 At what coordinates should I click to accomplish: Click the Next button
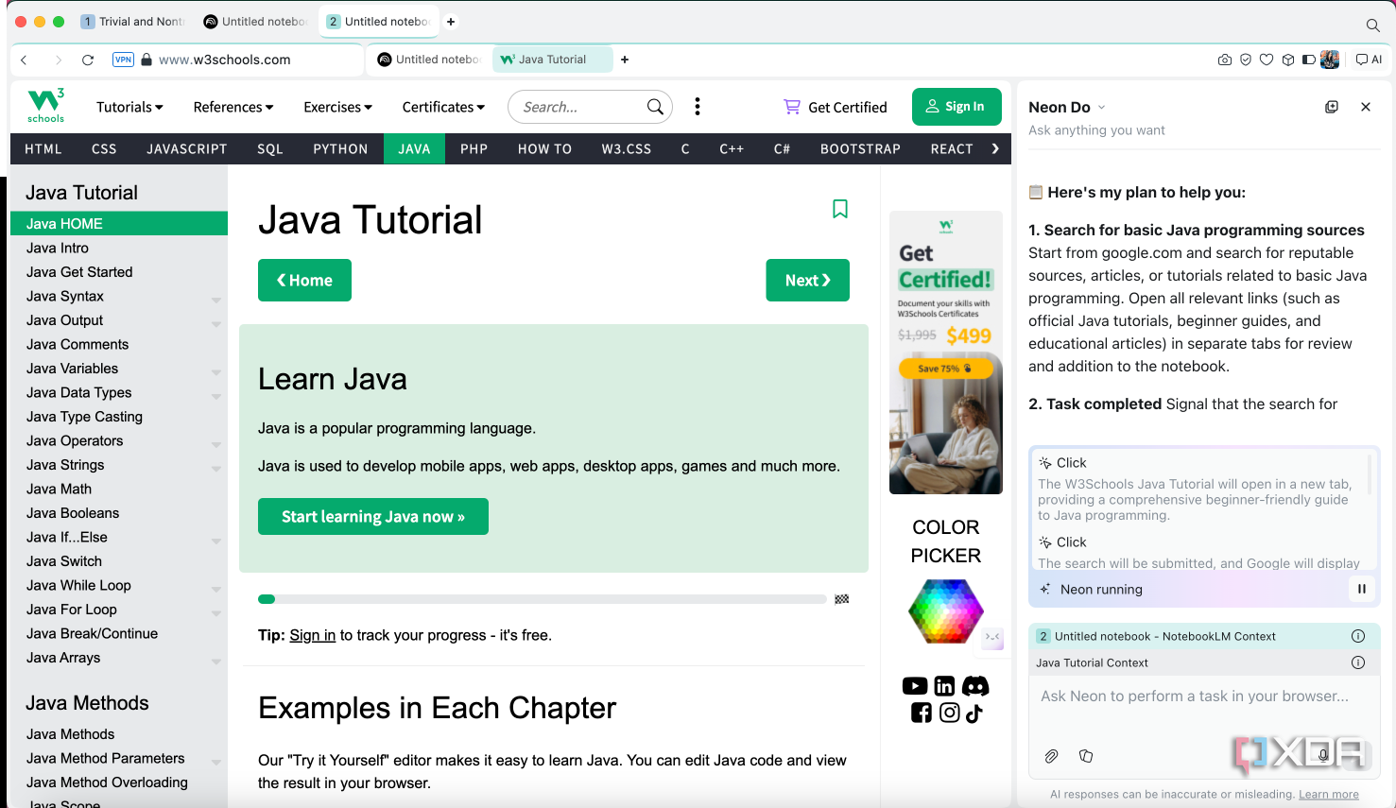pos(807,280)
